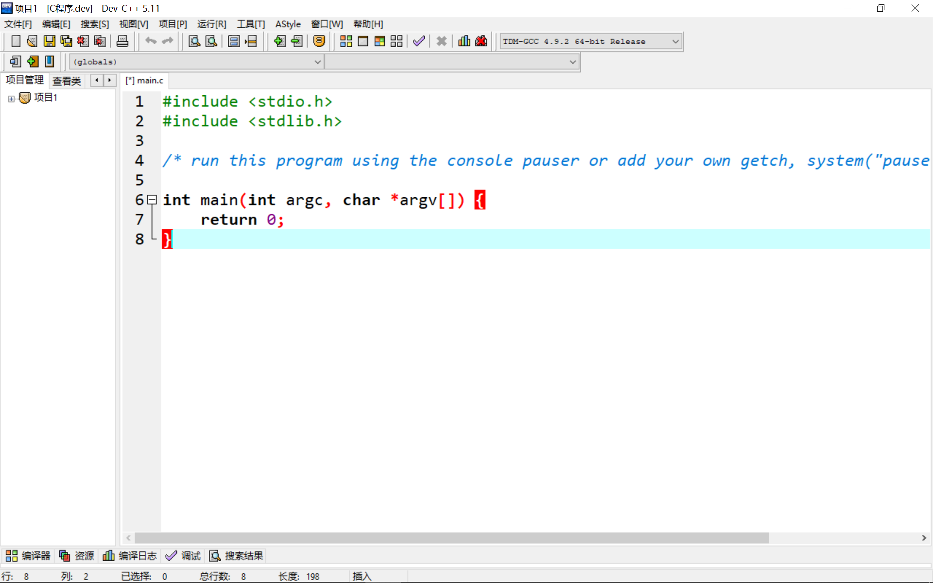Click the Undo arrow icon
Image resolution: width=933 pixels, height=583 pixels.
151,41
